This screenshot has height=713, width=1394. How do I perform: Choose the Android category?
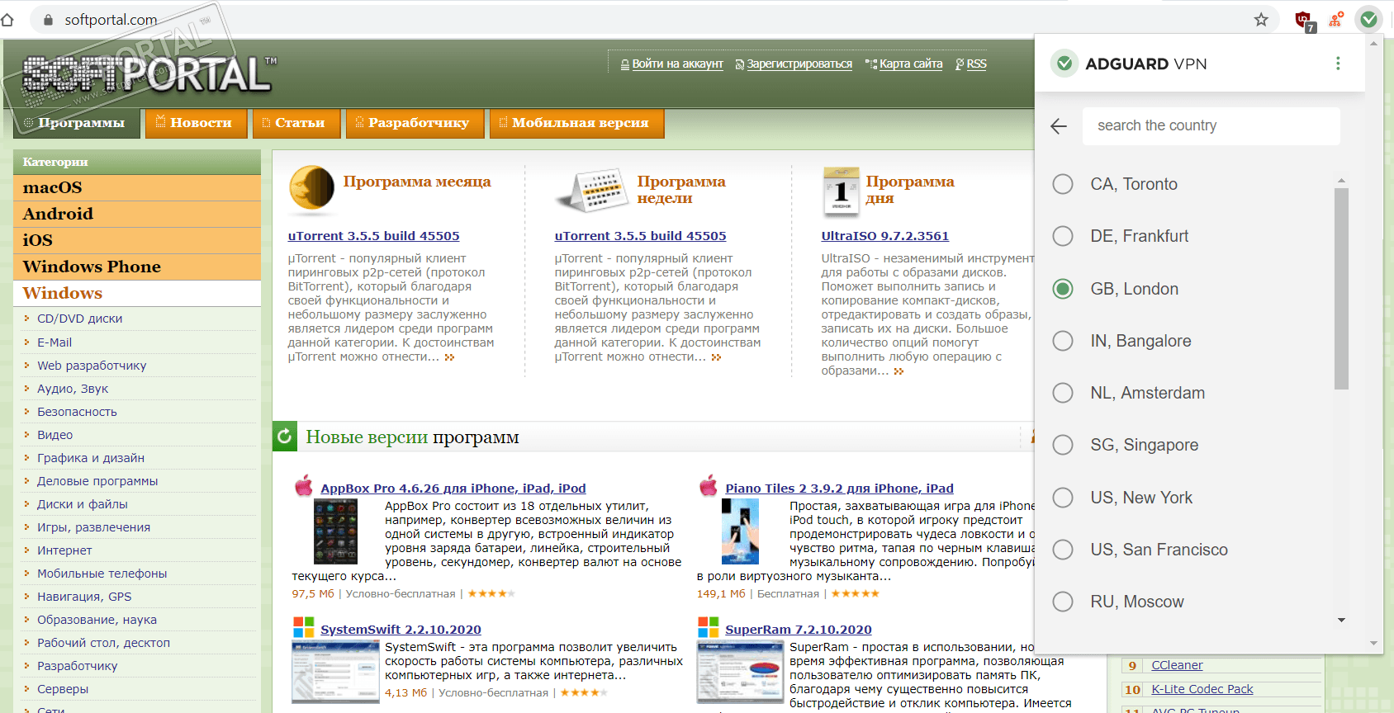tap(137, 214)
